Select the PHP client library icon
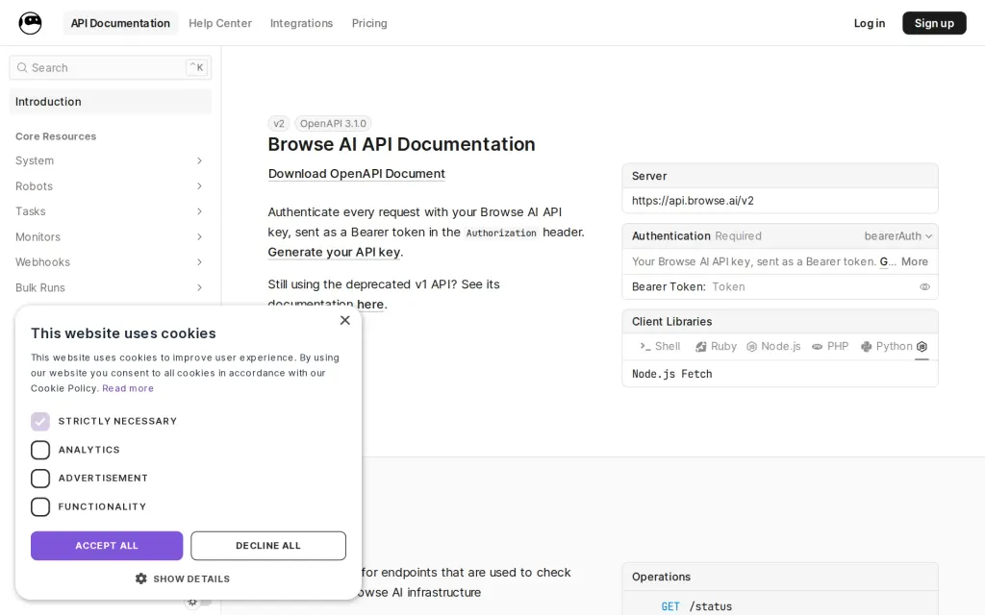The image size is (985, 615). point(818,346)
